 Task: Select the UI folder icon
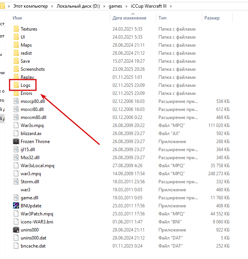tap(16, 37)
